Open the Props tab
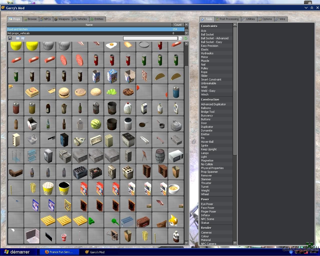 tap(15, 19)
